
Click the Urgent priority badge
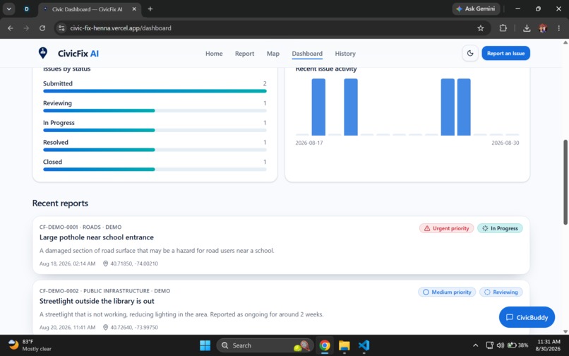coord(446,228)
